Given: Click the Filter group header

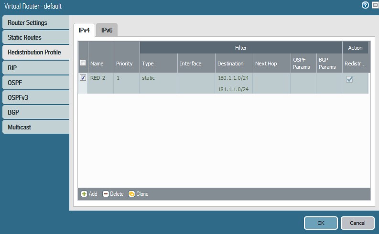Looking at the screenshot, I should (x=241, y=48).
